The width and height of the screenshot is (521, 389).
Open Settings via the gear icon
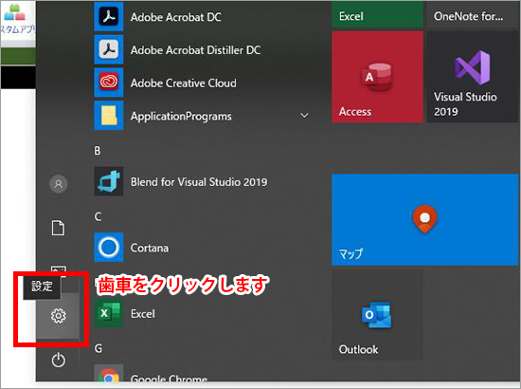58,315
